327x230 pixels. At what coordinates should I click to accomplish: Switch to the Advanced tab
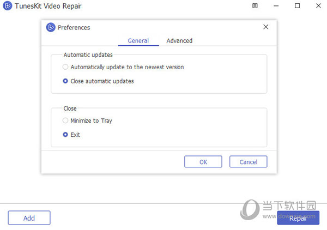[179, 41]
